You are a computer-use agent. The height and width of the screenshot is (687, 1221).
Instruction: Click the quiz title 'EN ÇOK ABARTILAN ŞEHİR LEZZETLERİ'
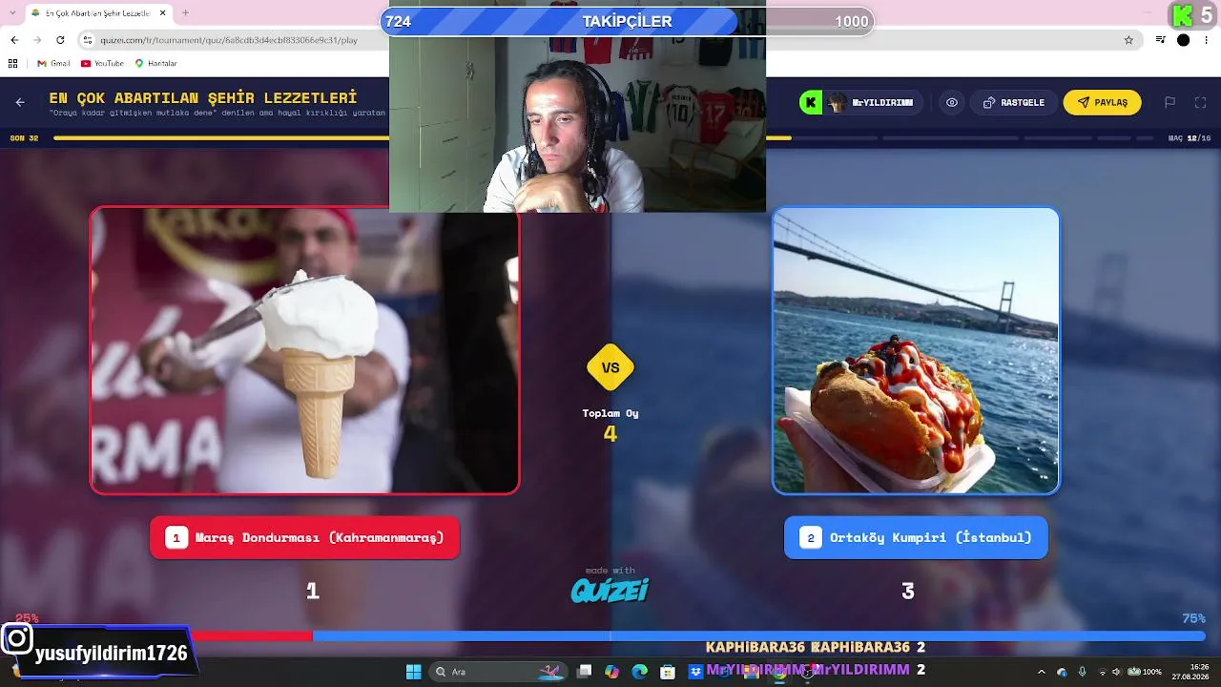(203, 97)
